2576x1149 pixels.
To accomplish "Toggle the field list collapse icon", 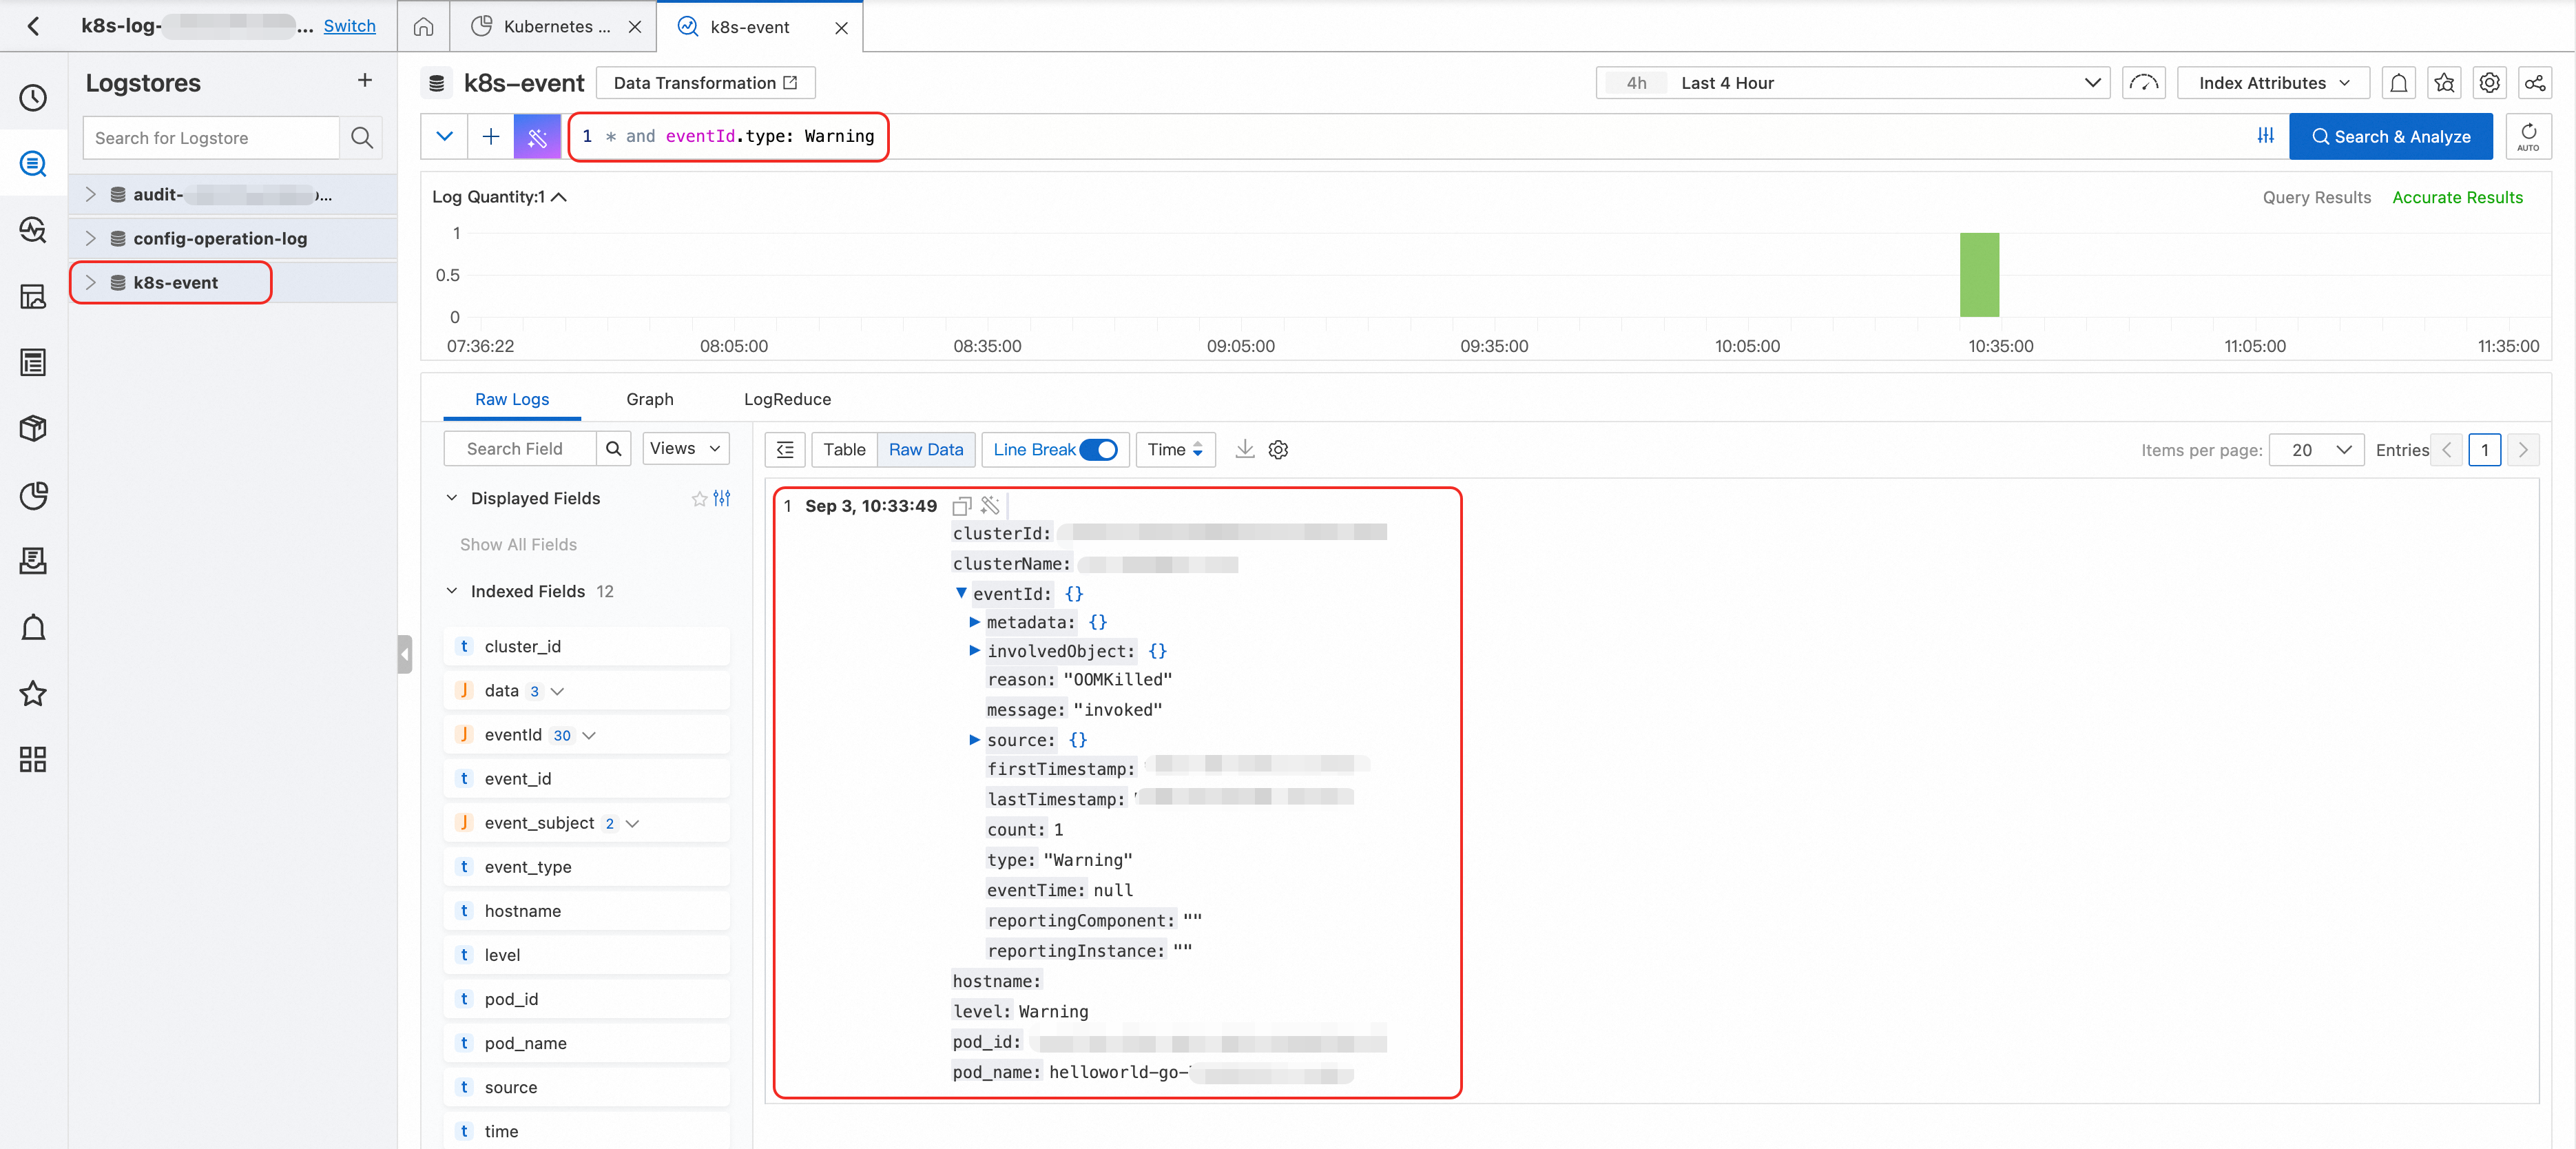I will [x=785, y=450].
